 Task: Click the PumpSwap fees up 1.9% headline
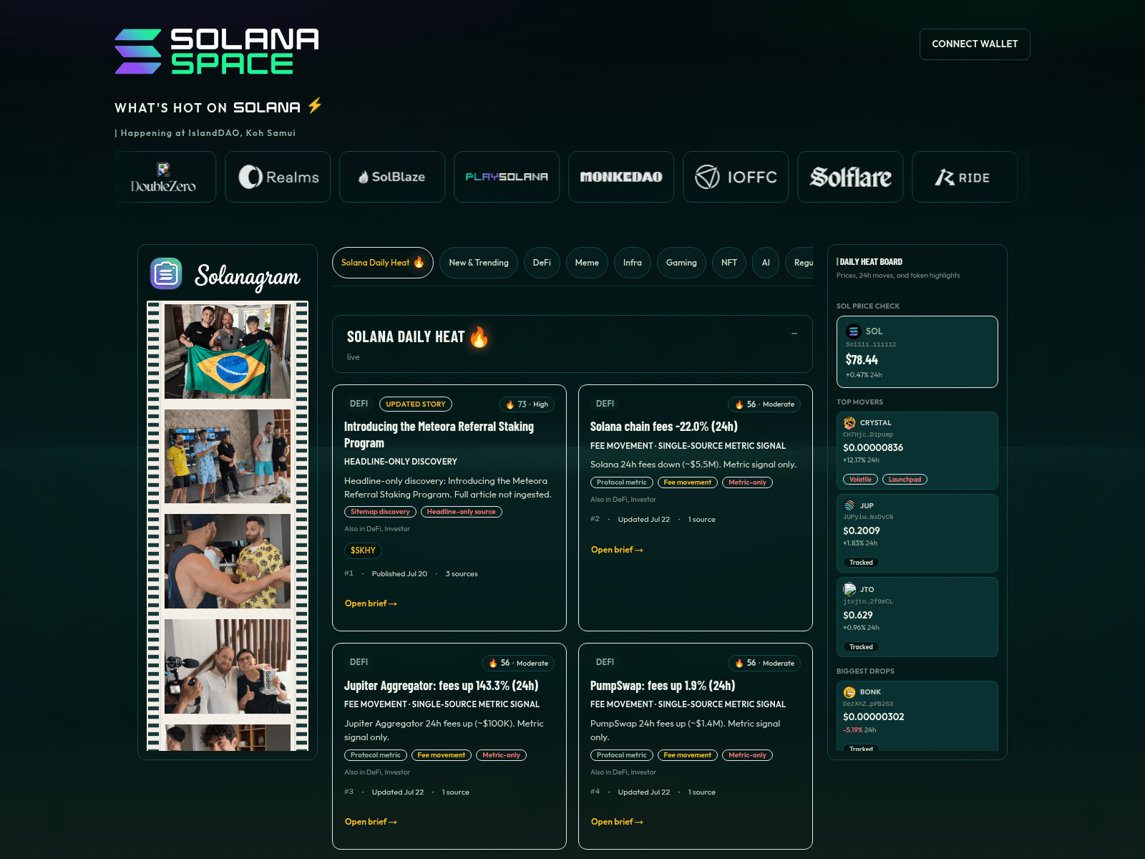663,686
